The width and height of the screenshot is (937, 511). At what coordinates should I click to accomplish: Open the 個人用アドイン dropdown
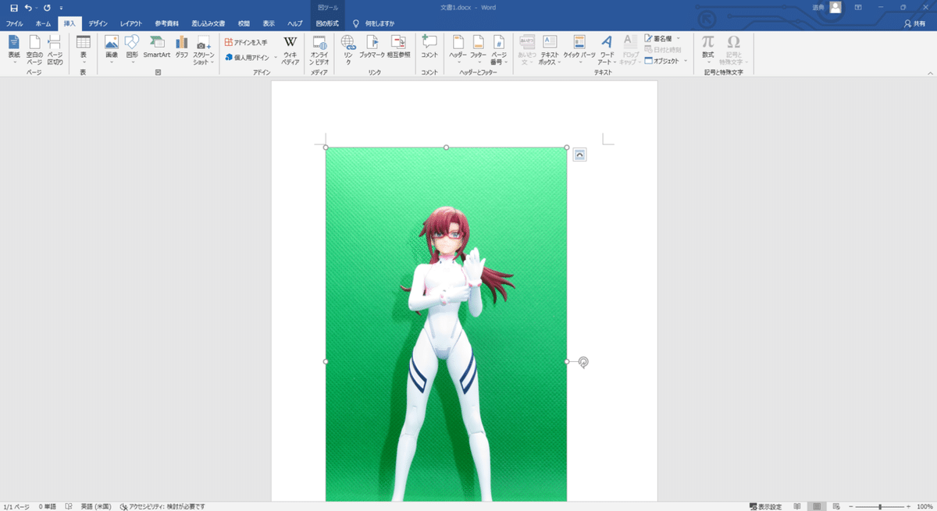click(x=251, y=57)
